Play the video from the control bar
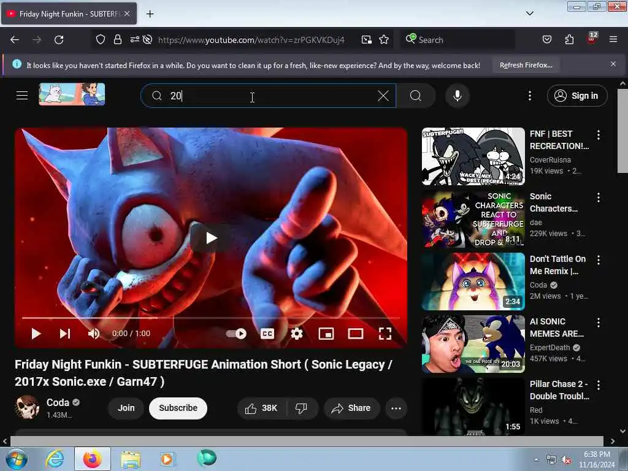This screenshot has width=628, height=471. coord(36,334)
